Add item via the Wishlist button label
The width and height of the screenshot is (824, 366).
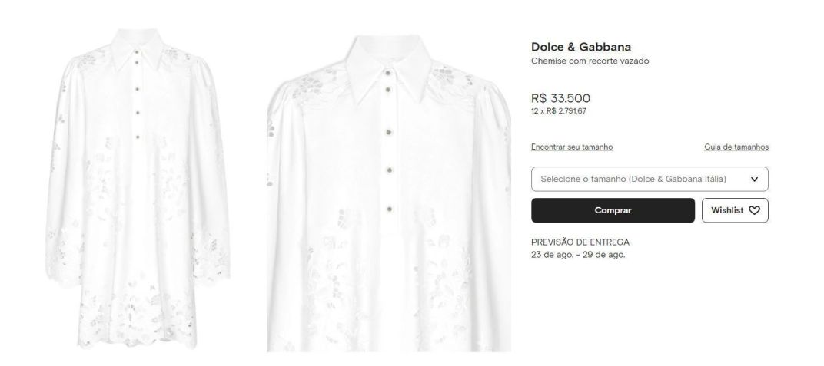pos(727,210)
